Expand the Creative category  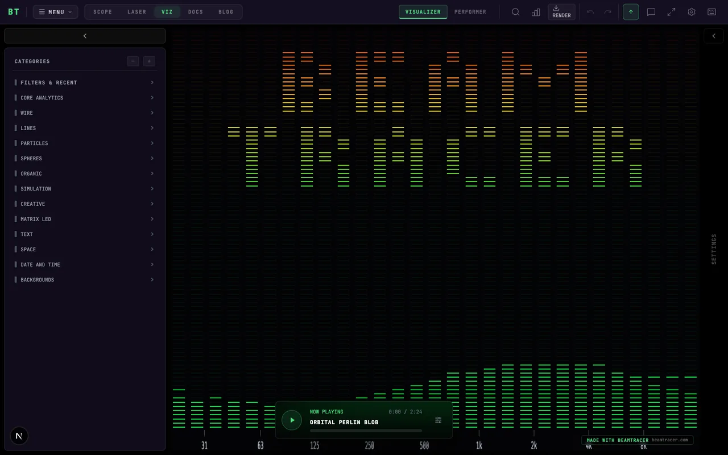[85, 204]
